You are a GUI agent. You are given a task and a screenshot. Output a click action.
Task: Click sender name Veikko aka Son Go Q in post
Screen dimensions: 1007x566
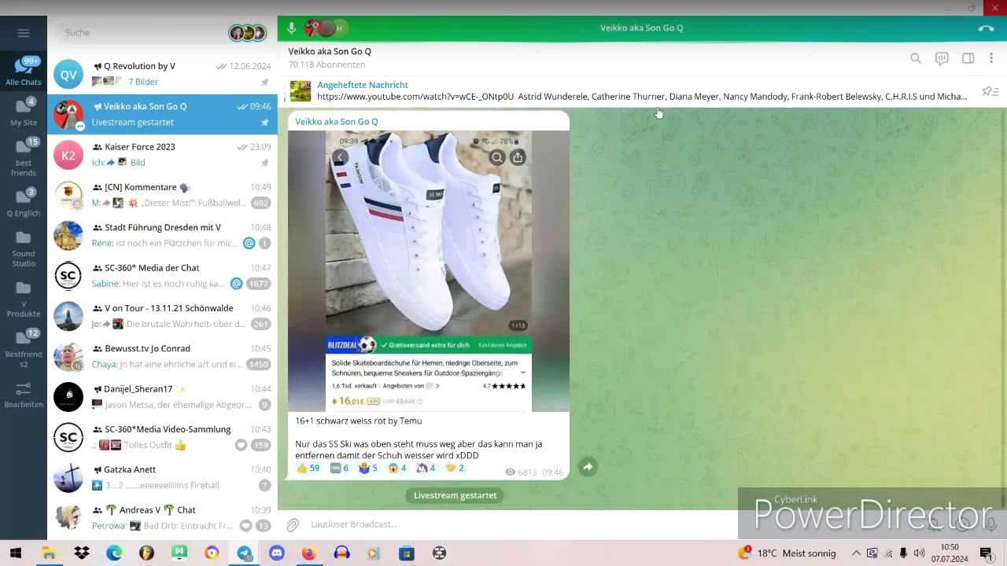(x=337, y=121)
